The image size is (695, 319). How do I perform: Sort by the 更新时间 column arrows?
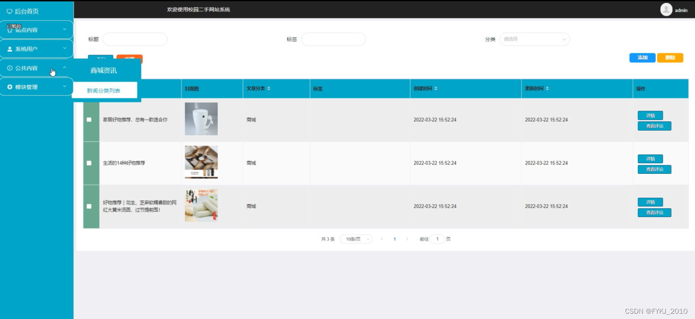tap(547, 89)
